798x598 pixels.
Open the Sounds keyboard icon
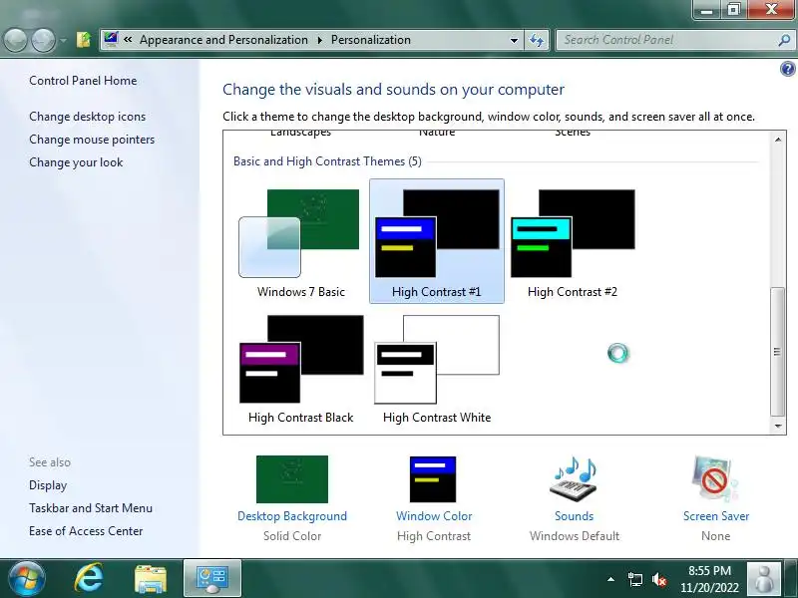coord(574,479)
